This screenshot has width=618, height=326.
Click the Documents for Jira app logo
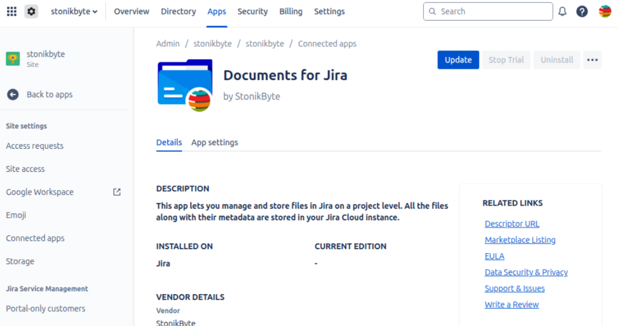coord(185,85)
